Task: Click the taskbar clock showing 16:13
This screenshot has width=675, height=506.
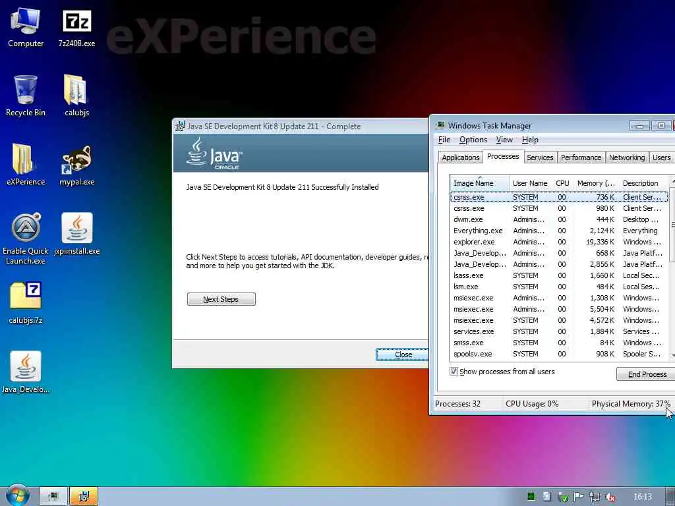Action: pos(642,497)
